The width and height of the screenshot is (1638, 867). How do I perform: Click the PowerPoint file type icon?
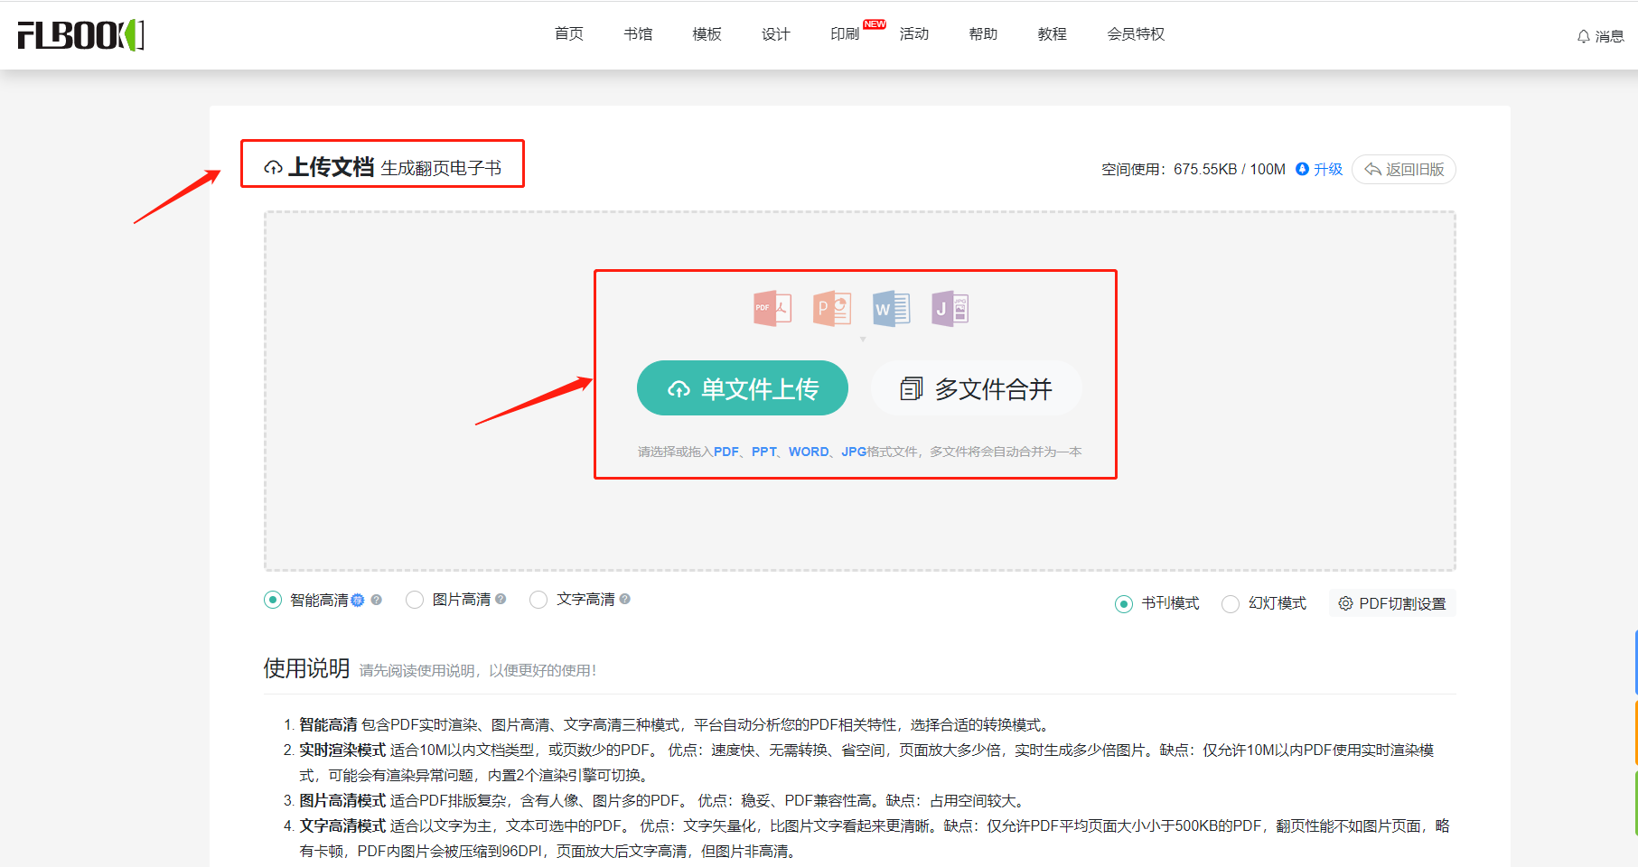[832, 309]
